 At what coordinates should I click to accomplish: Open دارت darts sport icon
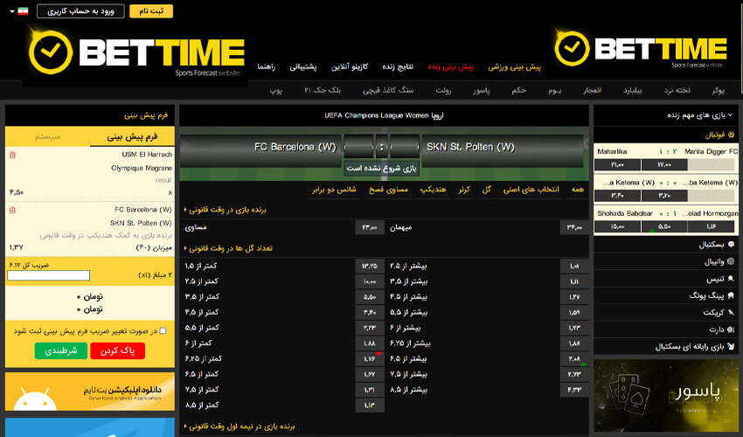731,329
